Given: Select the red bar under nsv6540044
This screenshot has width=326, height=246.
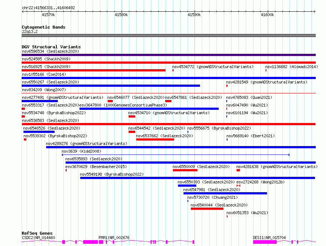Looking at the screenshot, I should [207, 209].
